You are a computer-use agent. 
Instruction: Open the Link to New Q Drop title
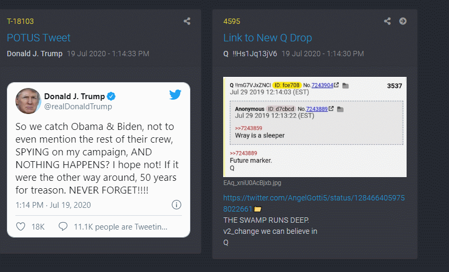[x=267, y=38]
